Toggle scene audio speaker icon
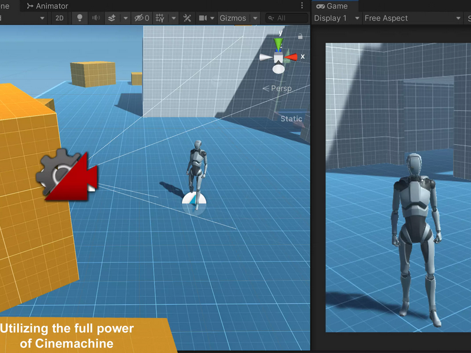Viewport: 471px width, 353px height. coord(96,18)
